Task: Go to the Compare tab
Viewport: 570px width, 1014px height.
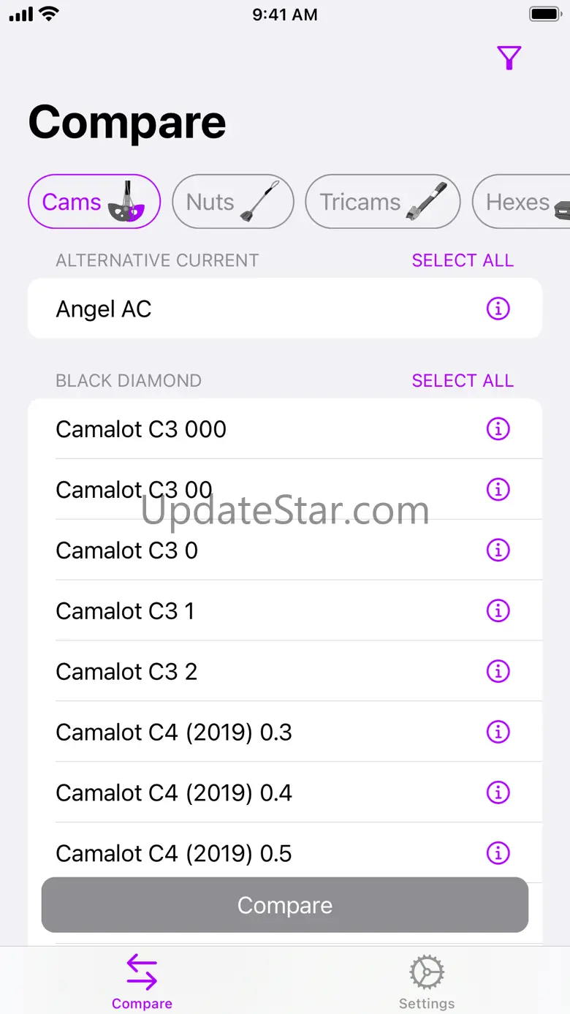Action: (x=142, y=983)
